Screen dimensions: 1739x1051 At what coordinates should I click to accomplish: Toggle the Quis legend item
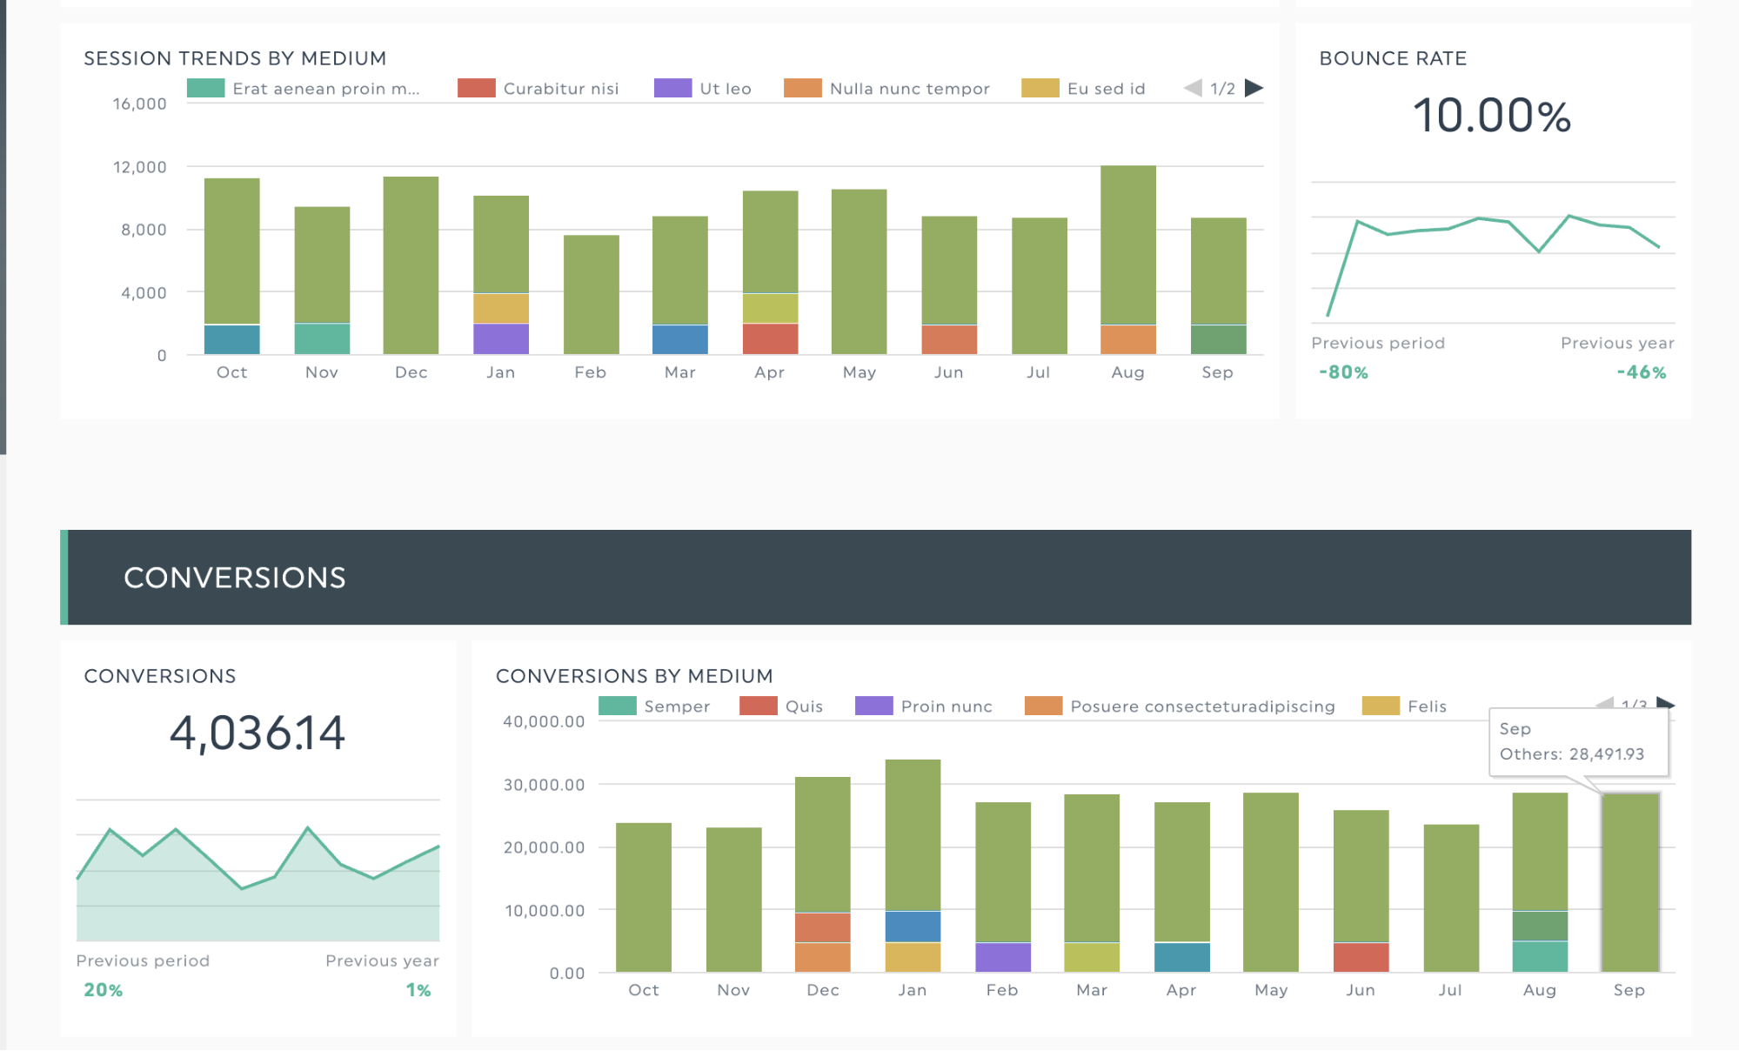pyautogui.click(x=803, y=706)
